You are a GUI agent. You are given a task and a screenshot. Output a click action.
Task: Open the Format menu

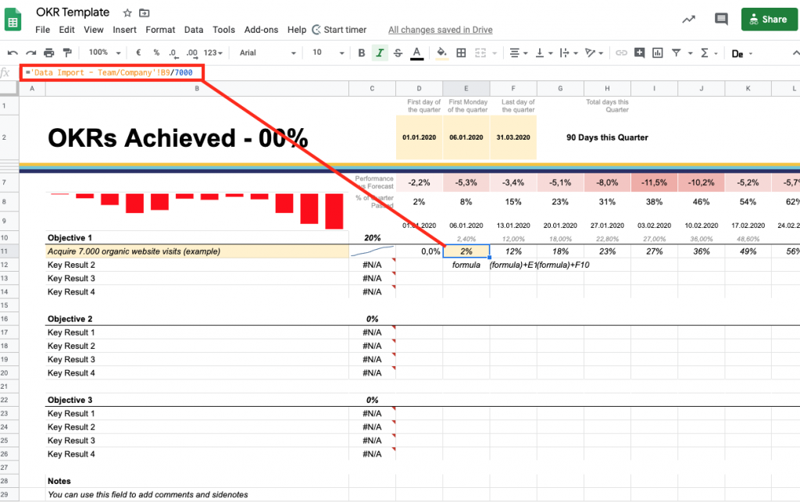[x=160, y=30]
